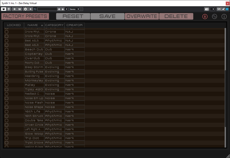230x158 pixels.
Task: Sort presets by Creator column header
Action: (74, 25)
